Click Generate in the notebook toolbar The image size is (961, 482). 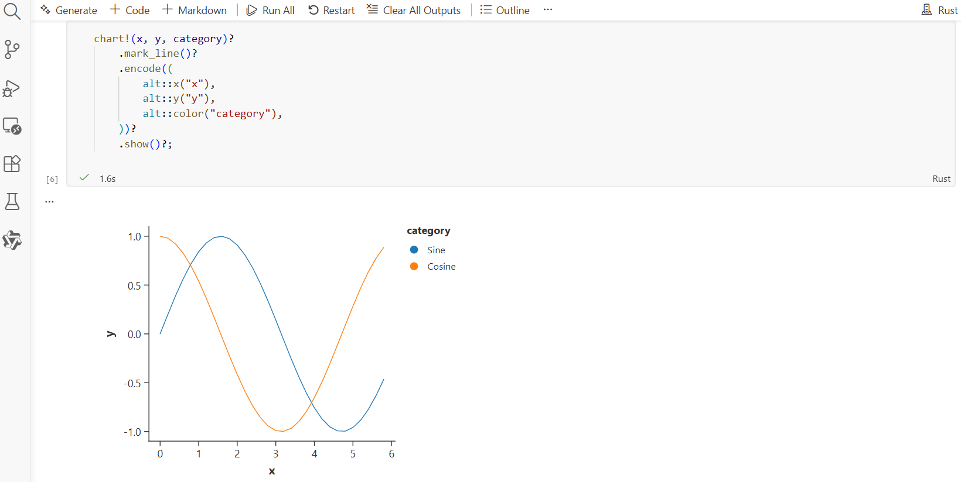click(x=69, y=10)
